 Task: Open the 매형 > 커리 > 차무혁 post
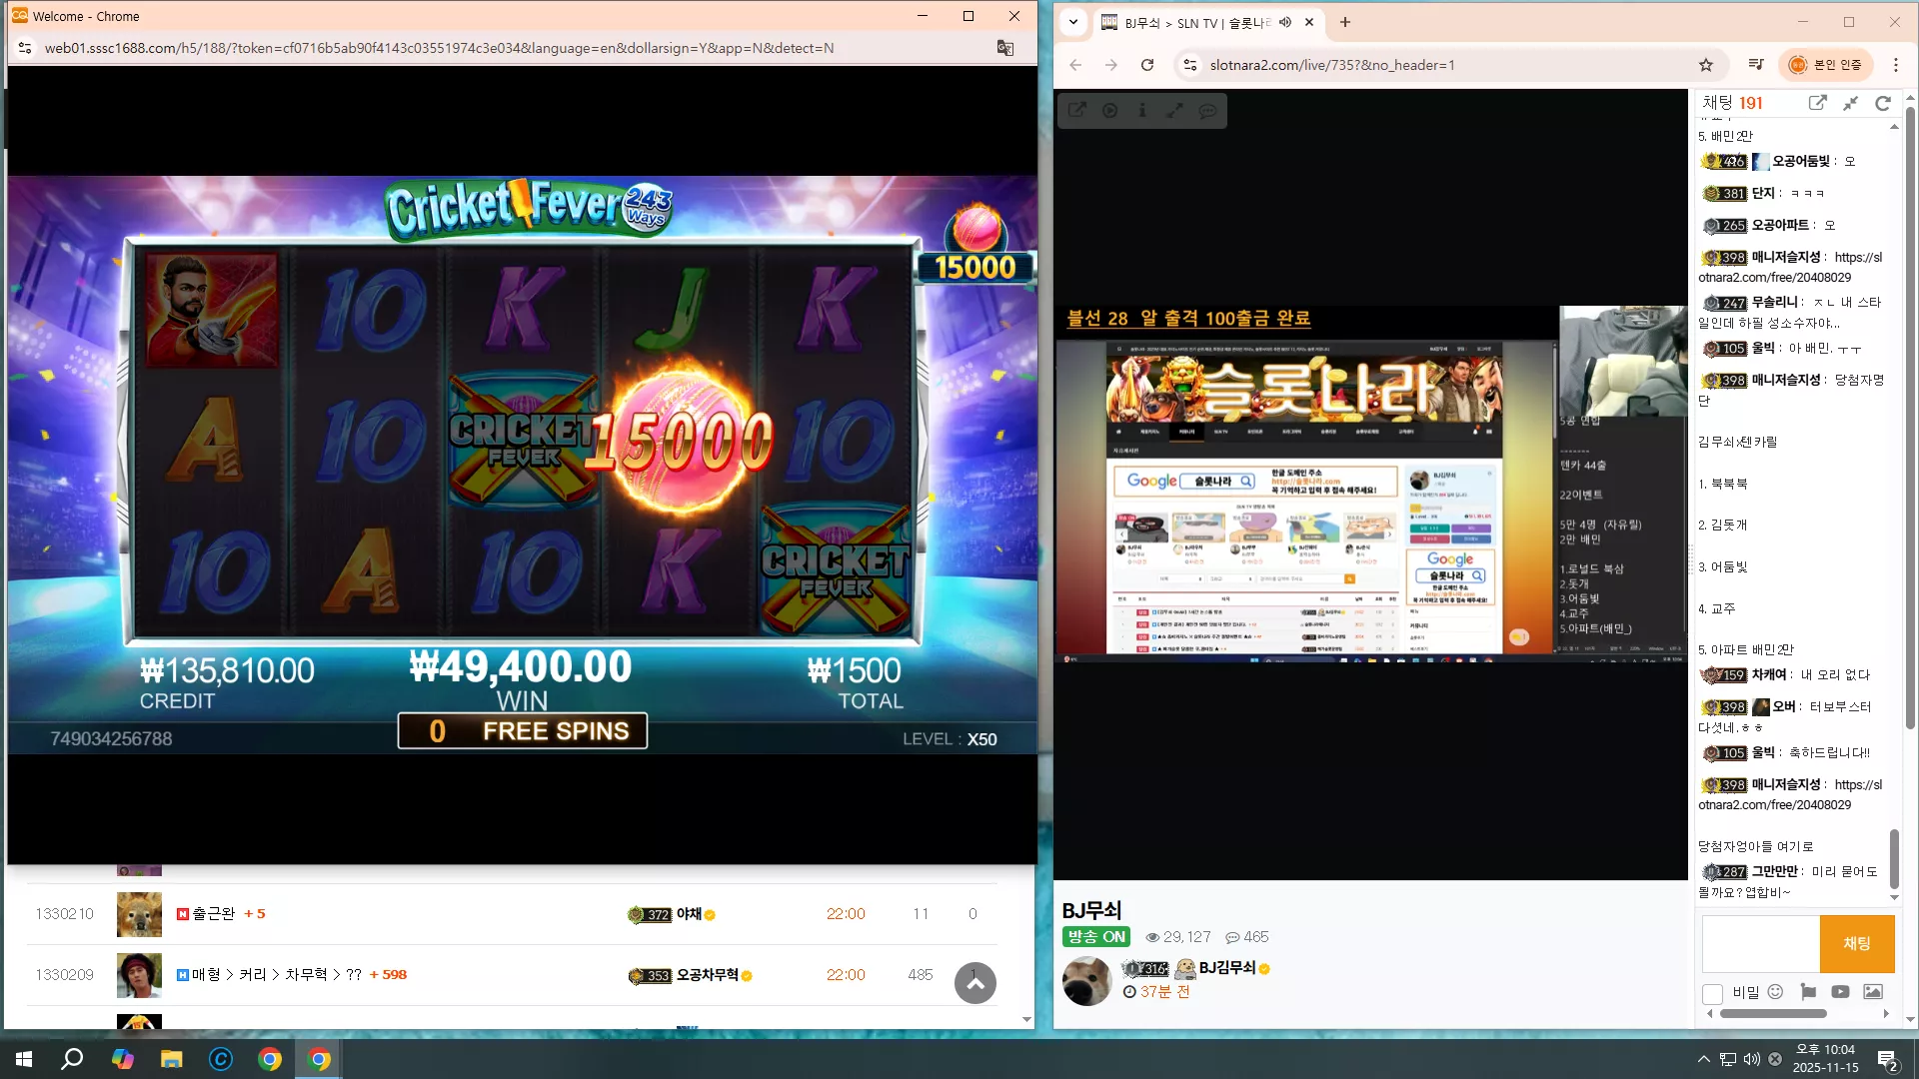pos(277,975)
